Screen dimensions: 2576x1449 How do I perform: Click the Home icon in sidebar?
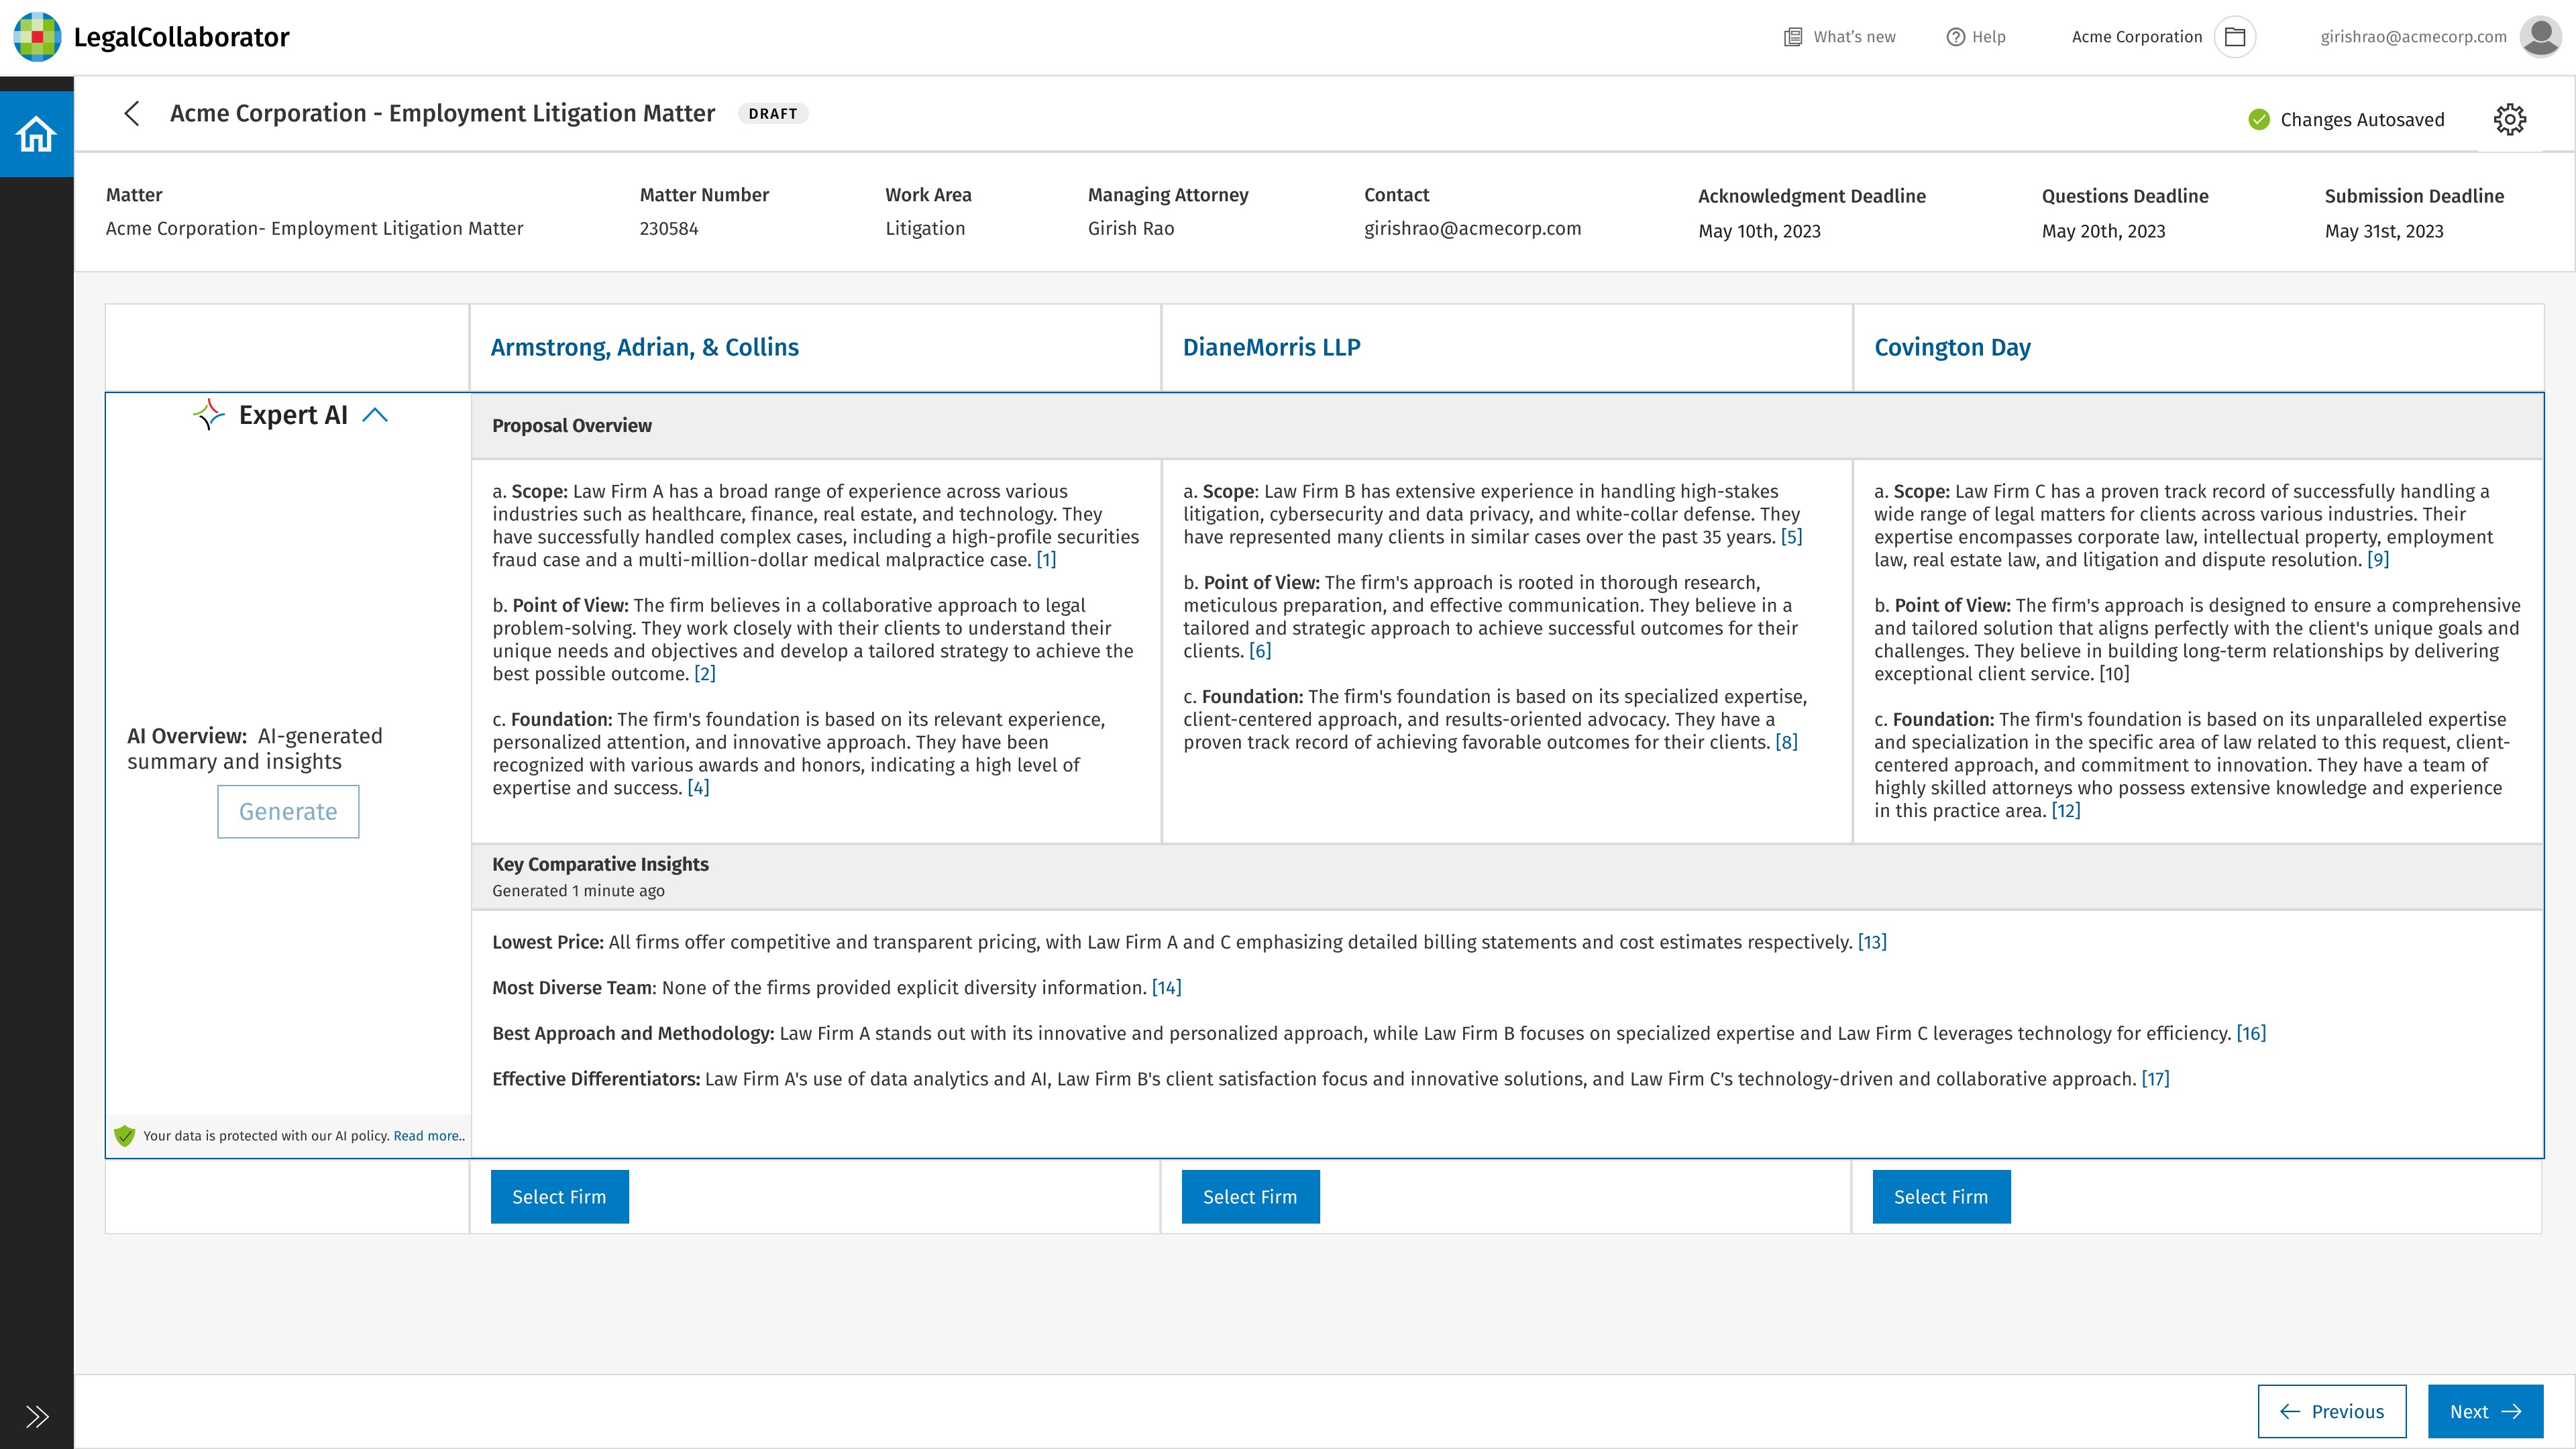tap(36, 134)
